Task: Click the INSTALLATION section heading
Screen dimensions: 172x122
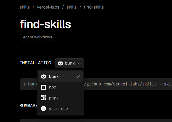Action: pyautogui.click(x=36, y=63)
